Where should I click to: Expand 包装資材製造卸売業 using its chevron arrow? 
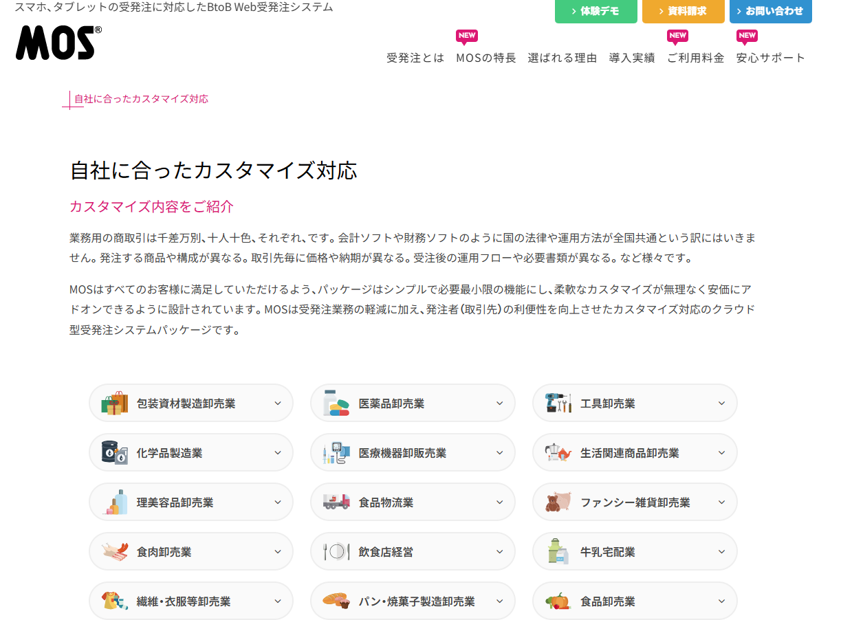click(x=278, y=403)
